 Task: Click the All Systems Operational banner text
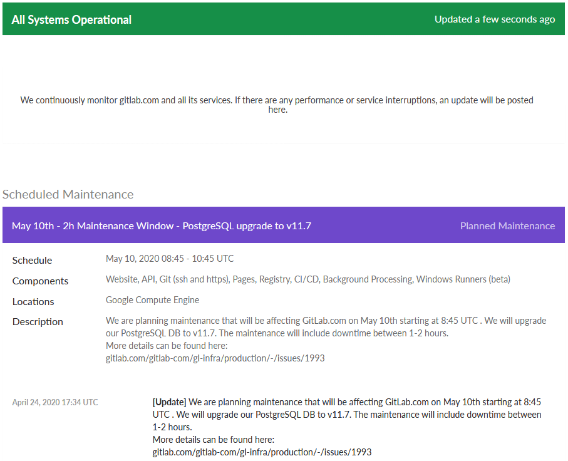[x=71, y=19]
